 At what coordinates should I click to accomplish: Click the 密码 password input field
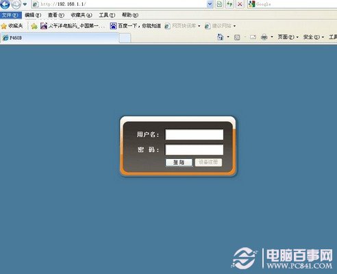[x=195, y=150]
